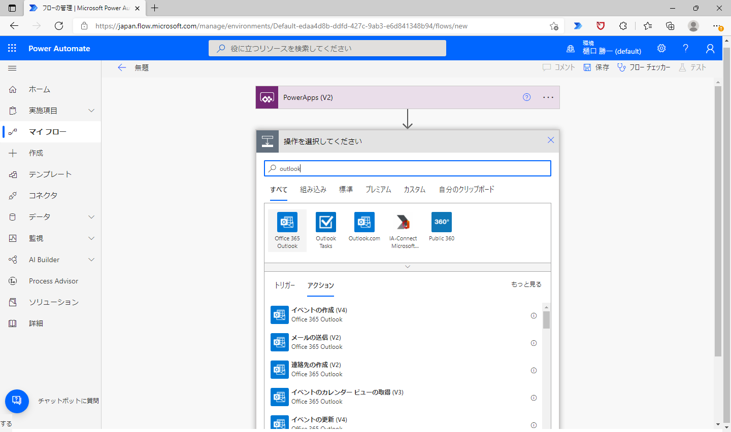This screenshot has width=731, height=432.
Task: Click the 役に立つリソースを検索してください search box
Action: (327, 48)
